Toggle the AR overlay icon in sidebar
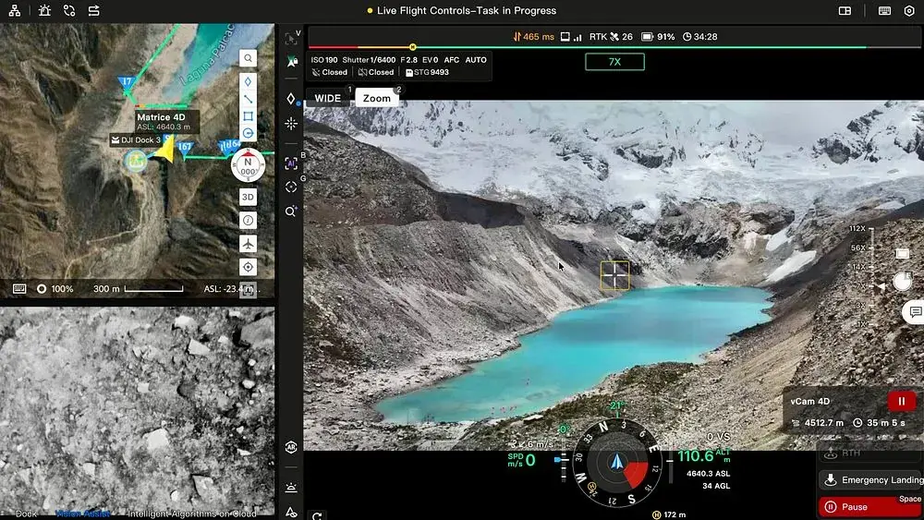 pyautogui.click(x=291, y=448)
